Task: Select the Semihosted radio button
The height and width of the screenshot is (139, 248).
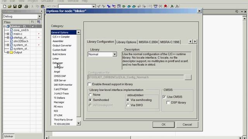Action: click(90, 100)
